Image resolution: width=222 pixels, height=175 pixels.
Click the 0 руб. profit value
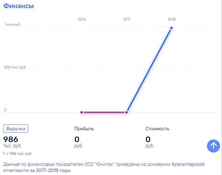tap(78, 142)
